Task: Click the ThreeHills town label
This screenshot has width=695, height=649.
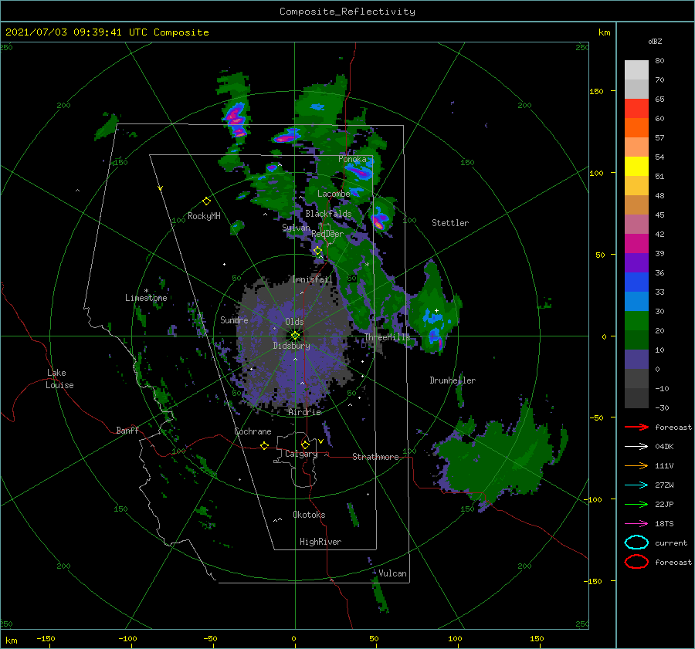Action: click(387, 337)
